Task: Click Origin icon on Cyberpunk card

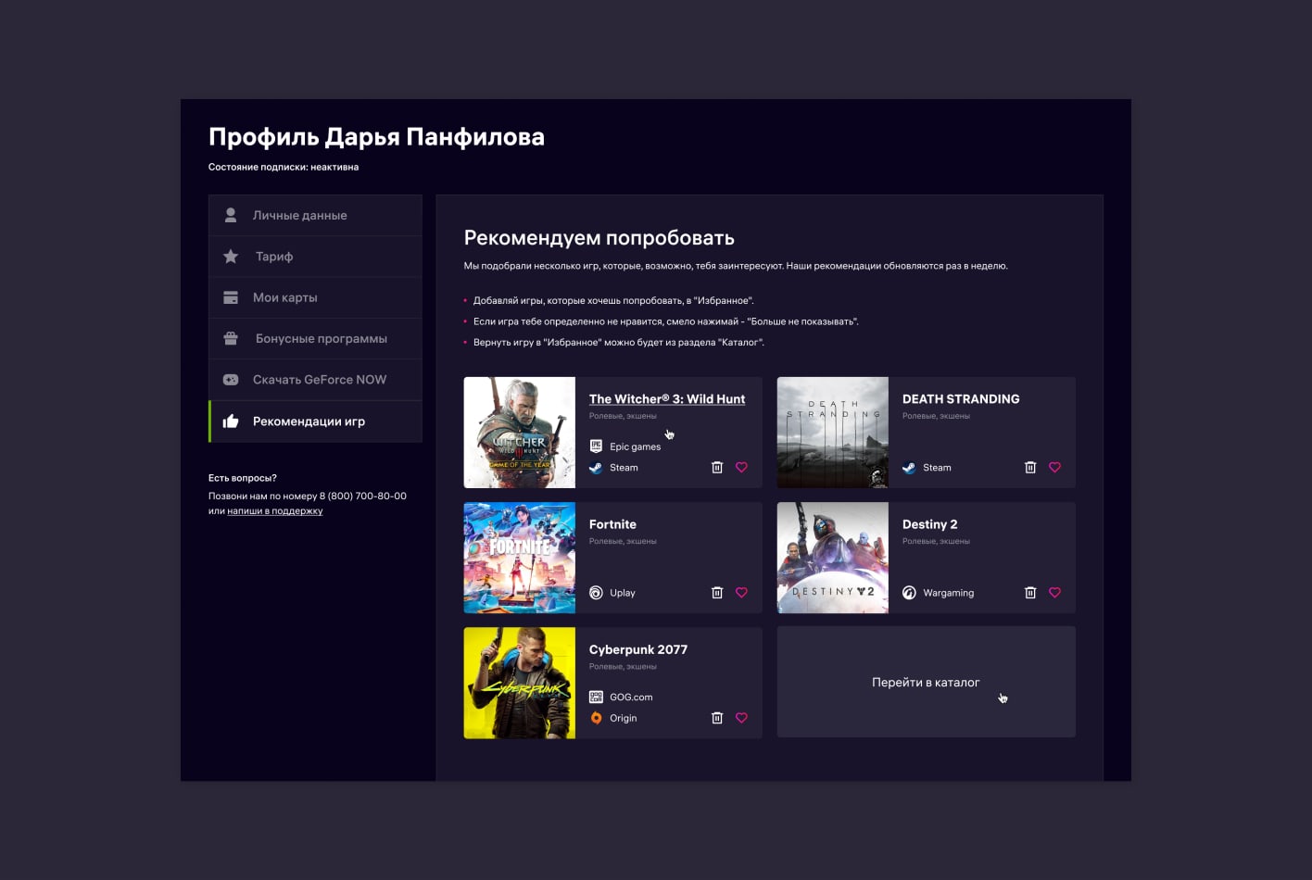Action: [596, 718]
